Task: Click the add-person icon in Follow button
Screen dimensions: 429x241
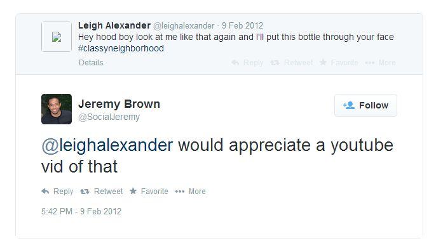Action: (x=349, y=105)
